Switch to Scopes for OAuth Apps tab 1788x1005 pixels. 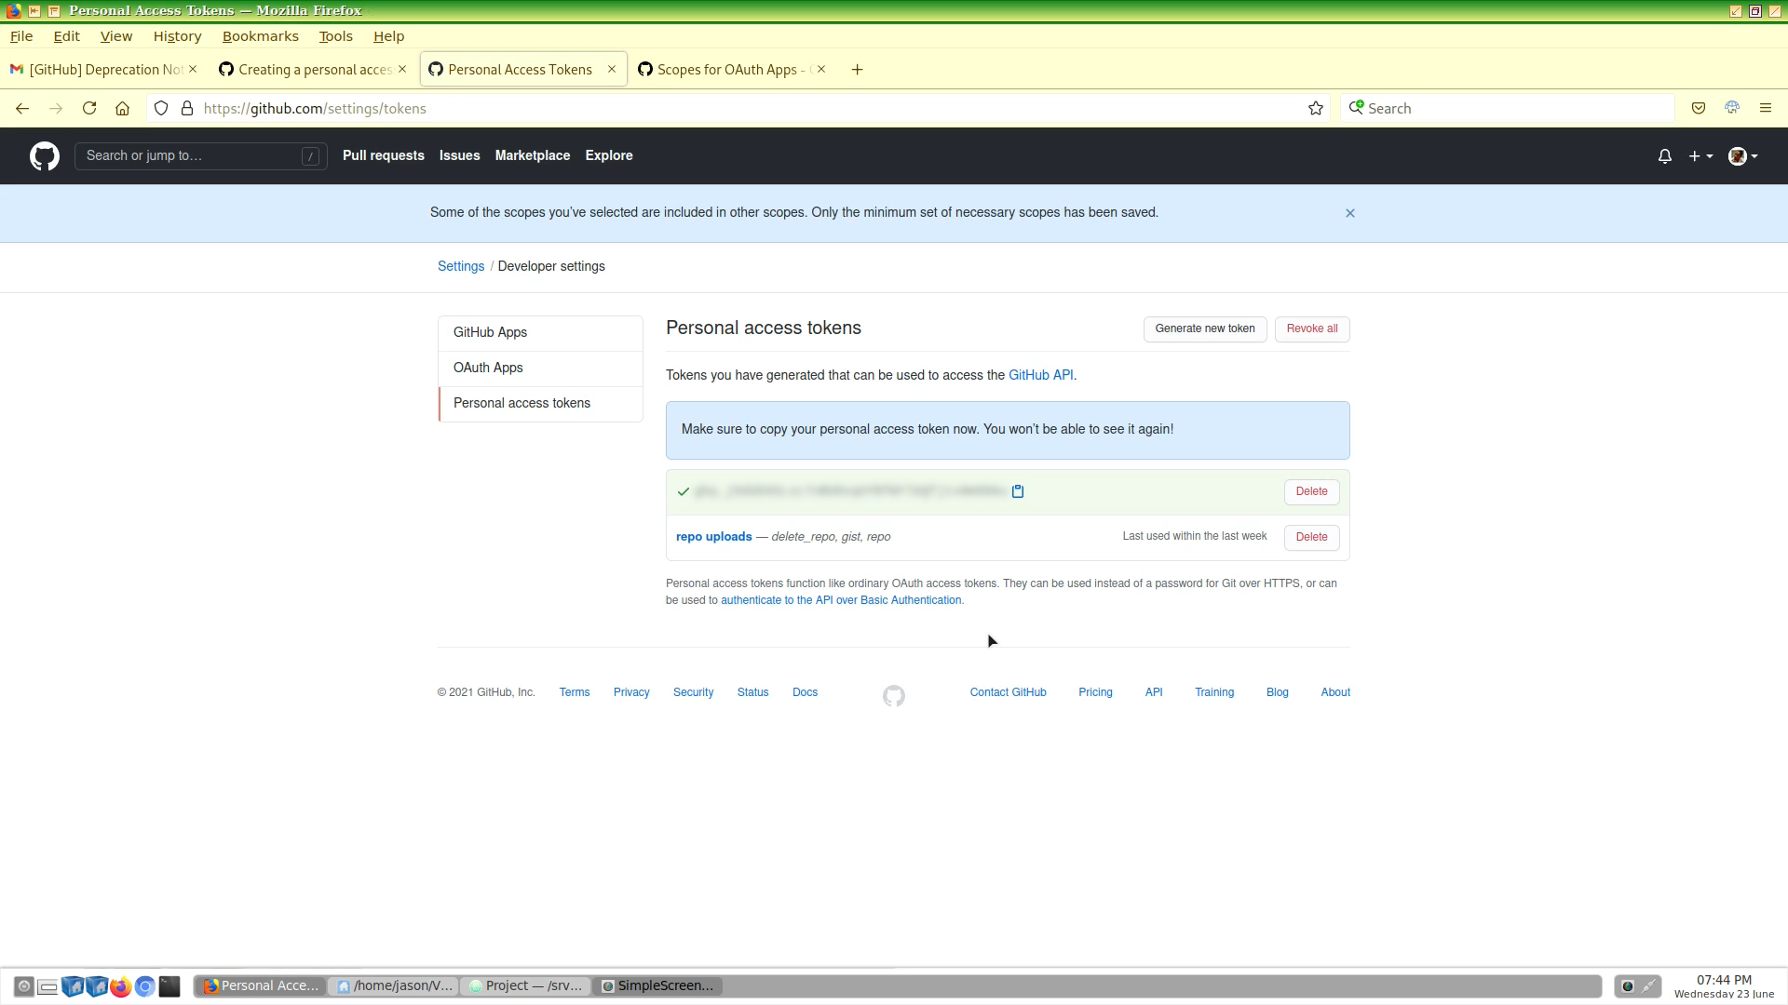tap(733, 70)
